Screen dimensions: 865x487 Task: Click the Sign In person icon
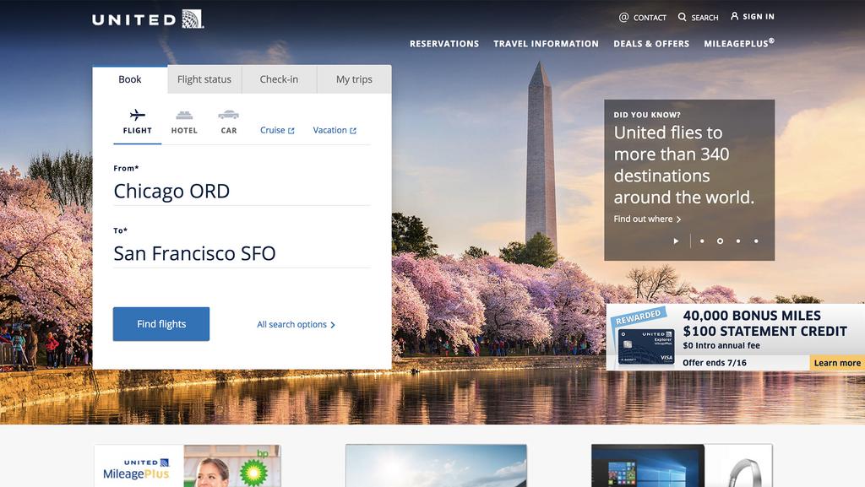click(x=735, y=16)
